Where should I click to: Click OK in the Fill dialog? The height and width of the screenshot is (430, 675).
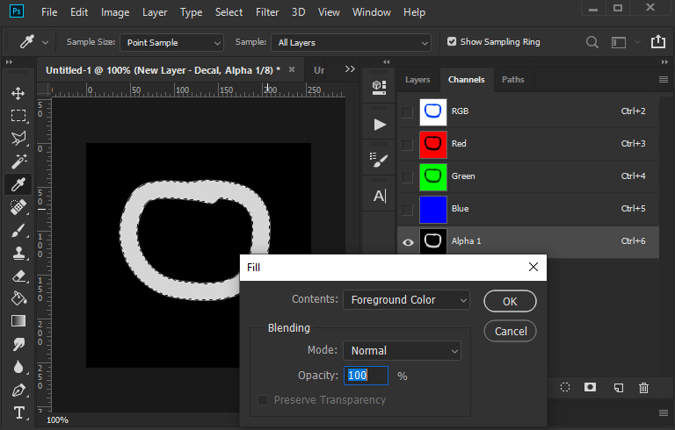coord(510,301)
